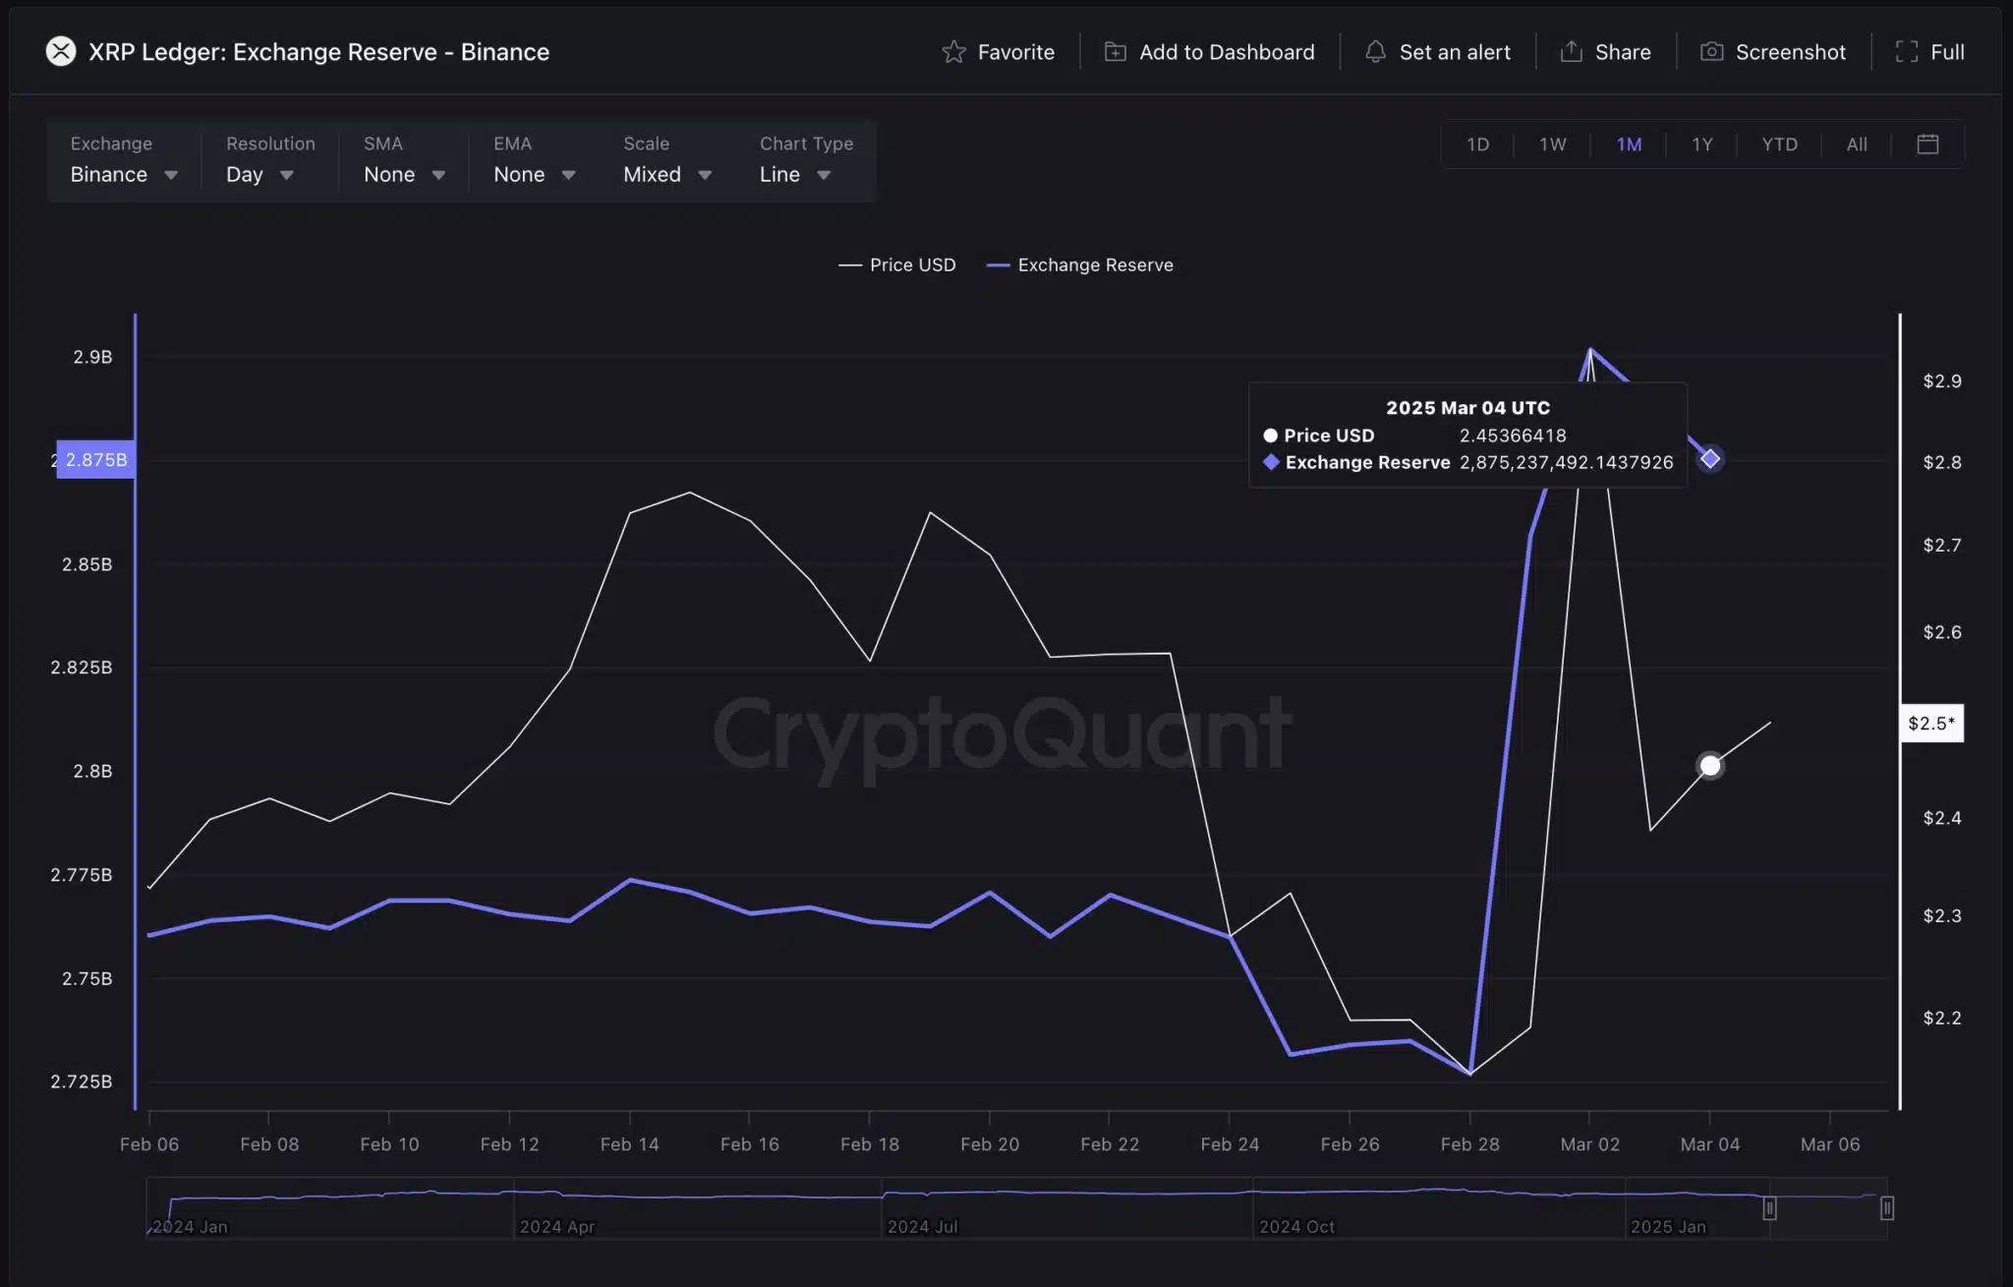
Task: Click Add to Dashboard text
Action: point(1226,52)
